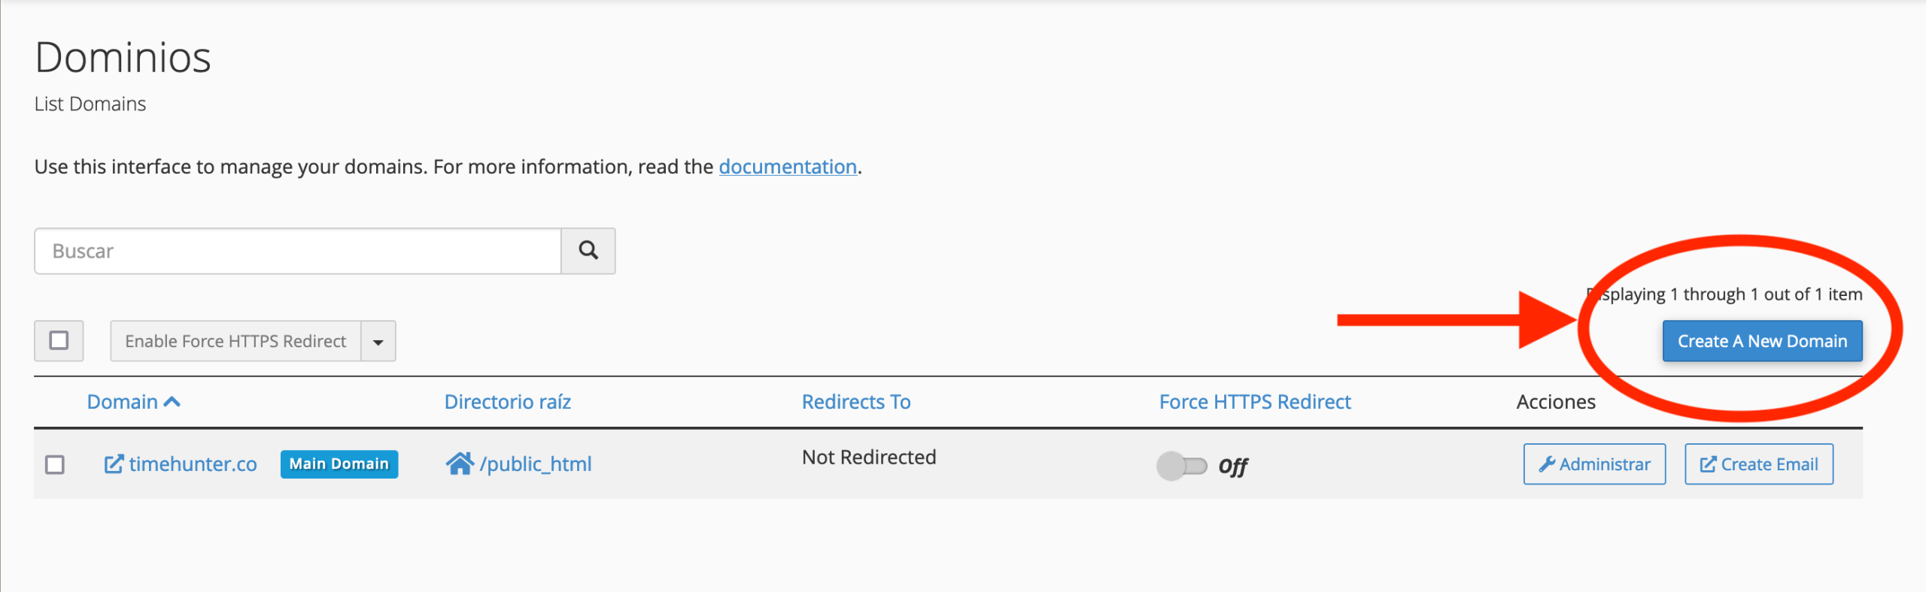Click the magnifying glass search icon
The image size is (1926, 592).
coord(588,251)
